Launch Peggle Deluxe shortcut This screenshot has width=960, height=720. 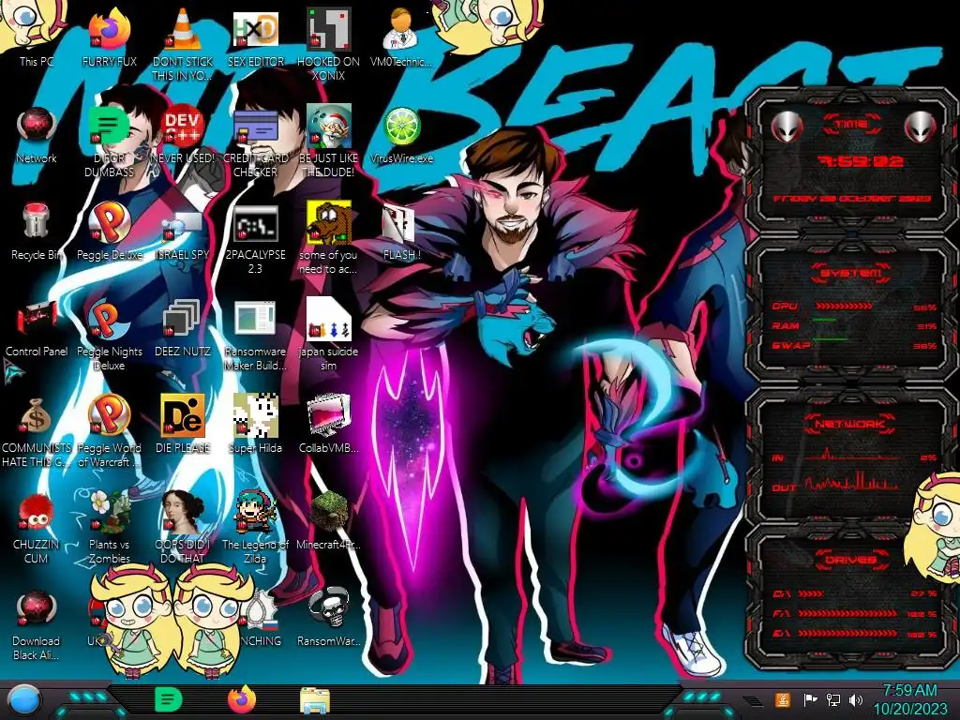point(109,232)
